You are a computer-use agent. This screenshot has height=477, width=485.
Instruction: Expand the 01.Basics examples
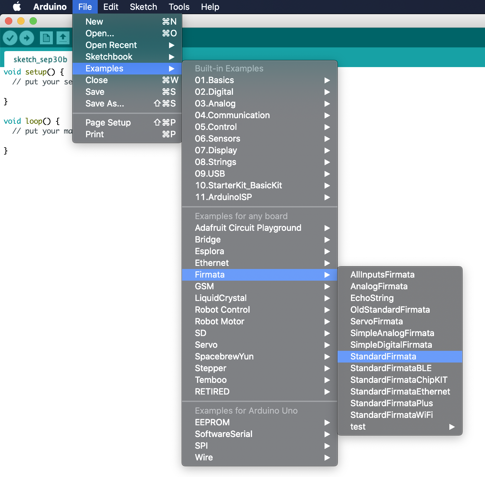coord(260,80)
